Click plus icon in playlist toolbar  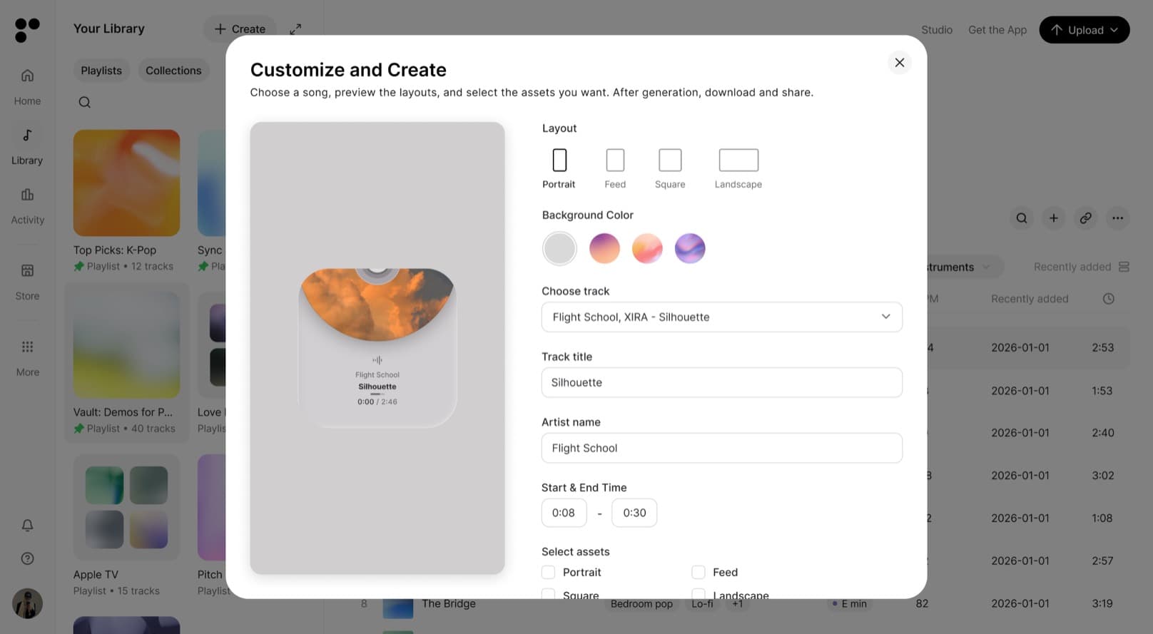1054,218
